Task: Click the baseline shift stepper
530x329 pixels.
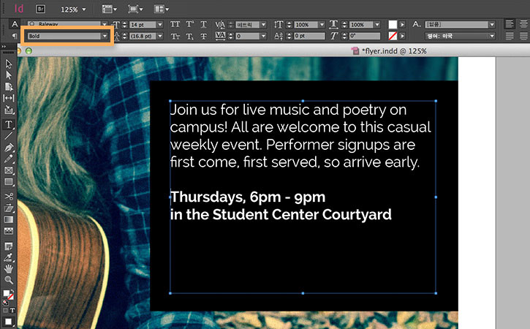Action: (289, 36)
